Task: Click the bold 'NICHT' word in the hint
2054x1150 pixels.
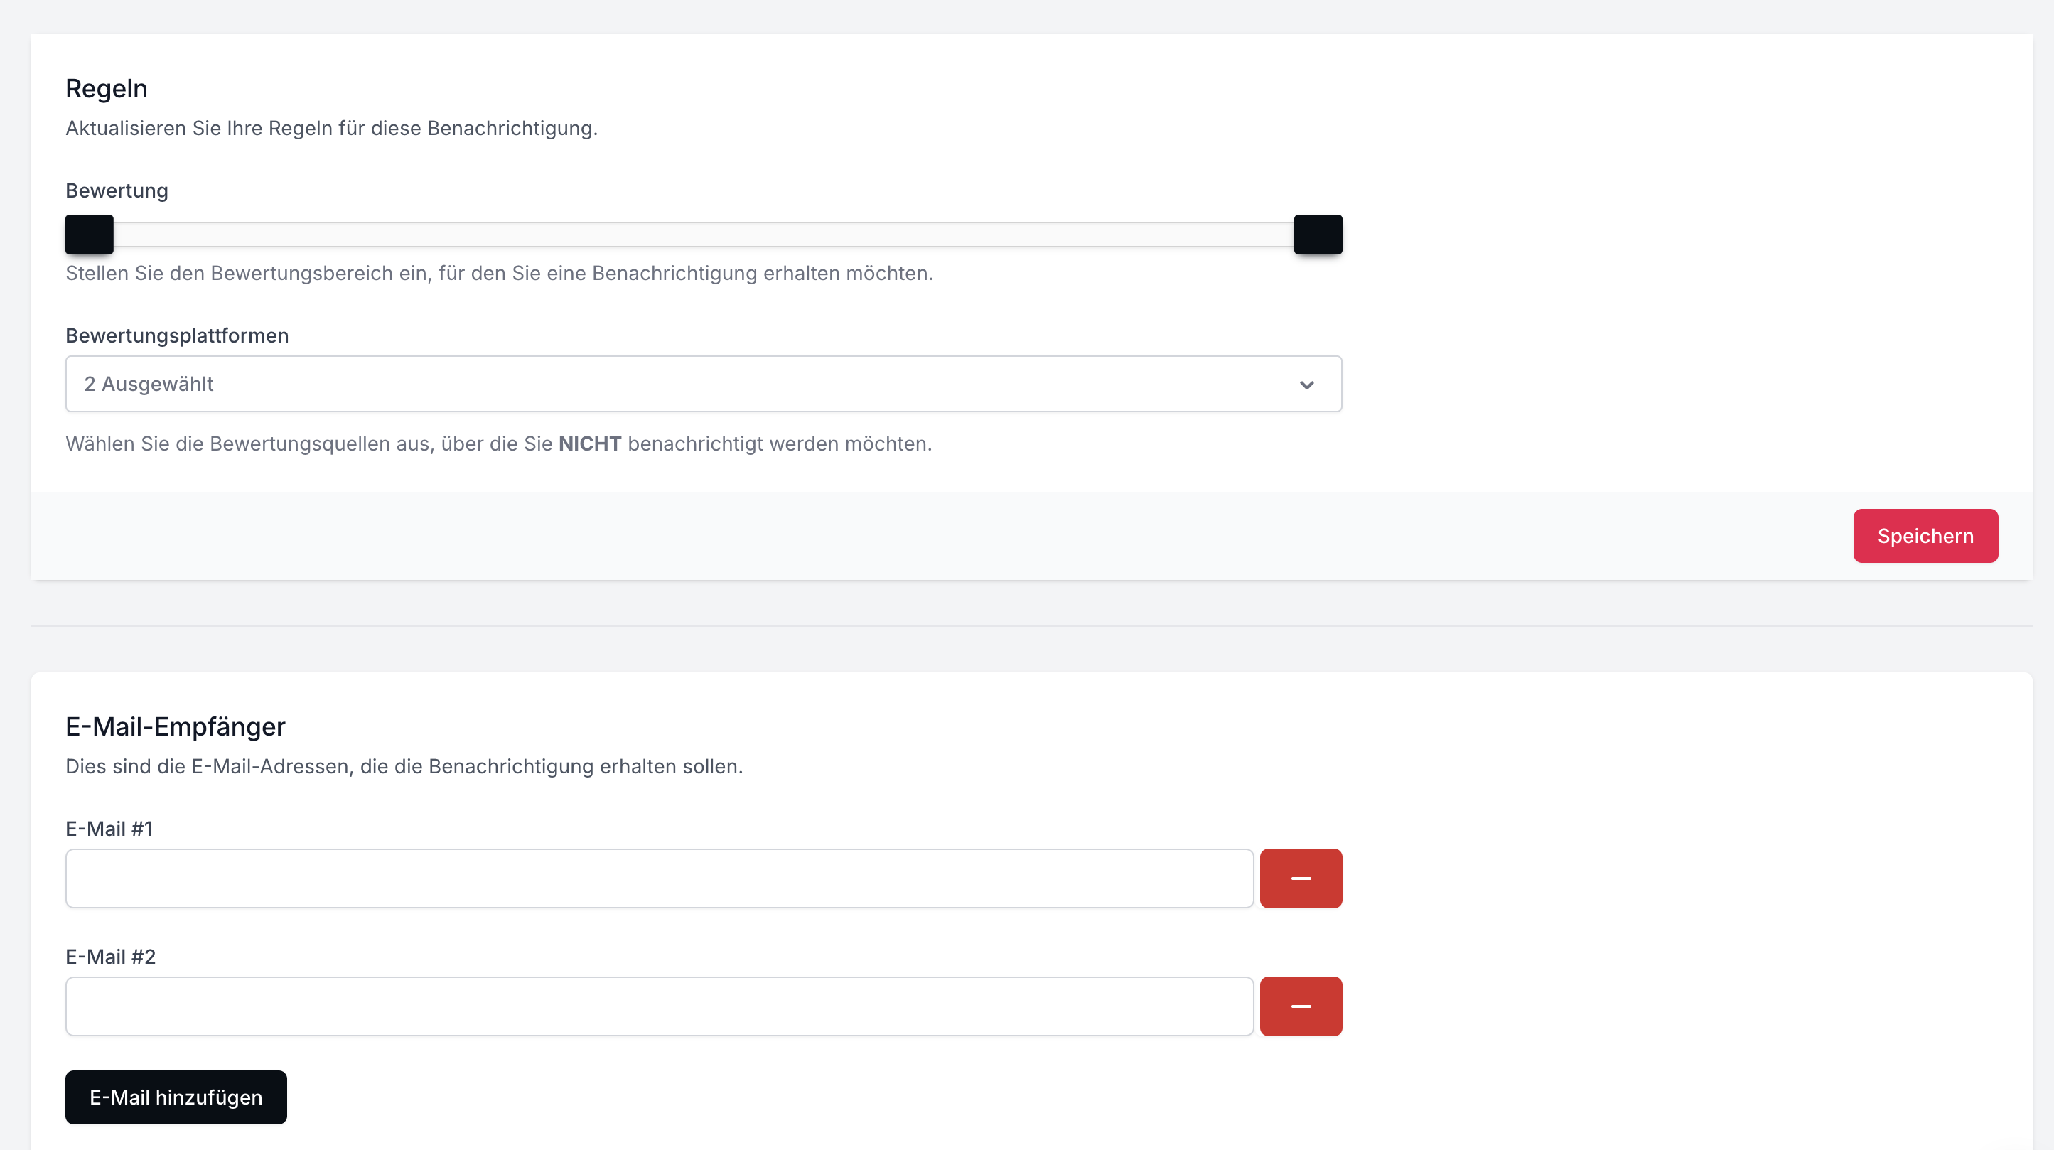Action: (x=589, y=444)
